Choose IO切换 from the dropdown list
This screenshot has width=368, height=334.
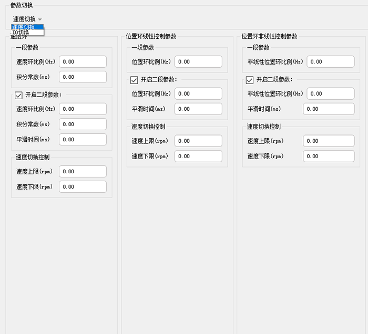pyautogui.click(x=27, y=33)
